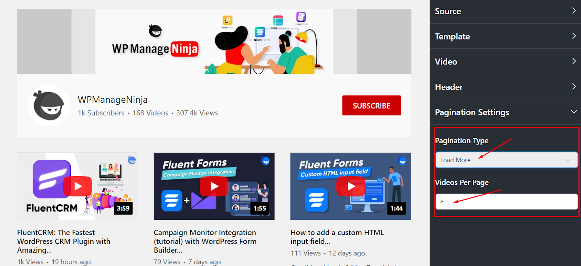Click the WP Manage Ninja banner image
Screen dimensions: 581x266
[214, 41]
